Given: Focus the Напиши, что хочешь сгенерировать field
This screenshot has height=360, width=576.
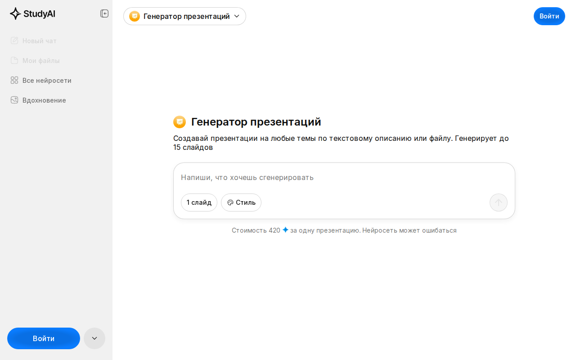Looking at the screenshot, I should pos(344,177).
